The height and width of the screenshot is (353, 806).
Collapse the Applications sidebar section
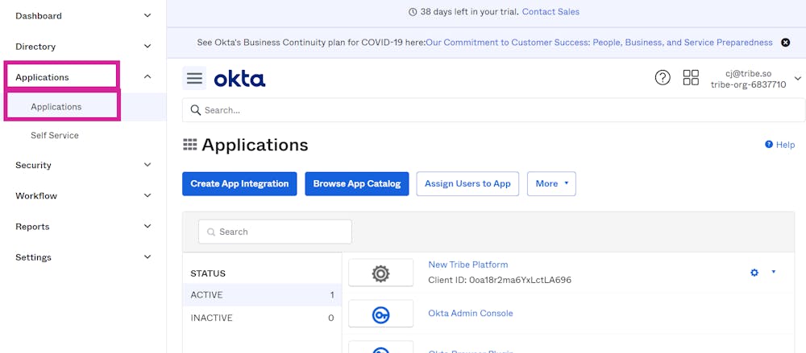coord(147,77)
